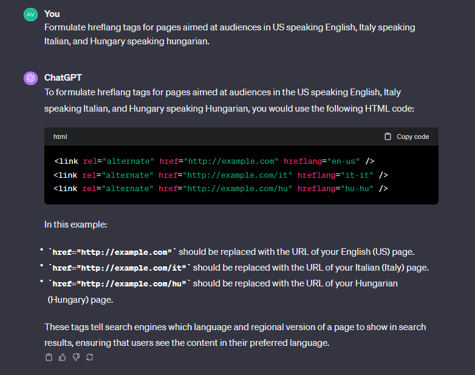Copy the ChatGPT response with the clipboard icon
This screenshot has width=475, height=375.
tap(49, 357)
